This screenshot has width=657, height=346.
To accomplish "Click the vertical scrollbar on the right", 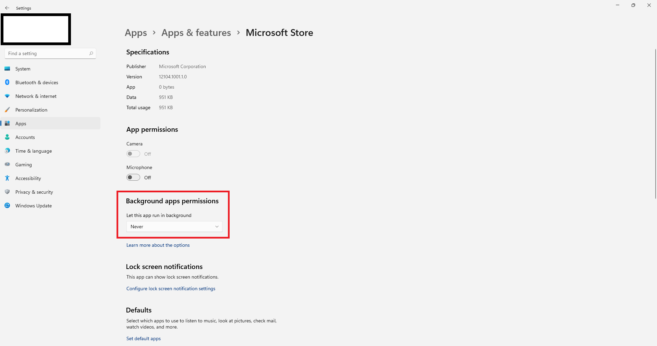I will pyautogui.click(x=655, y=124).
